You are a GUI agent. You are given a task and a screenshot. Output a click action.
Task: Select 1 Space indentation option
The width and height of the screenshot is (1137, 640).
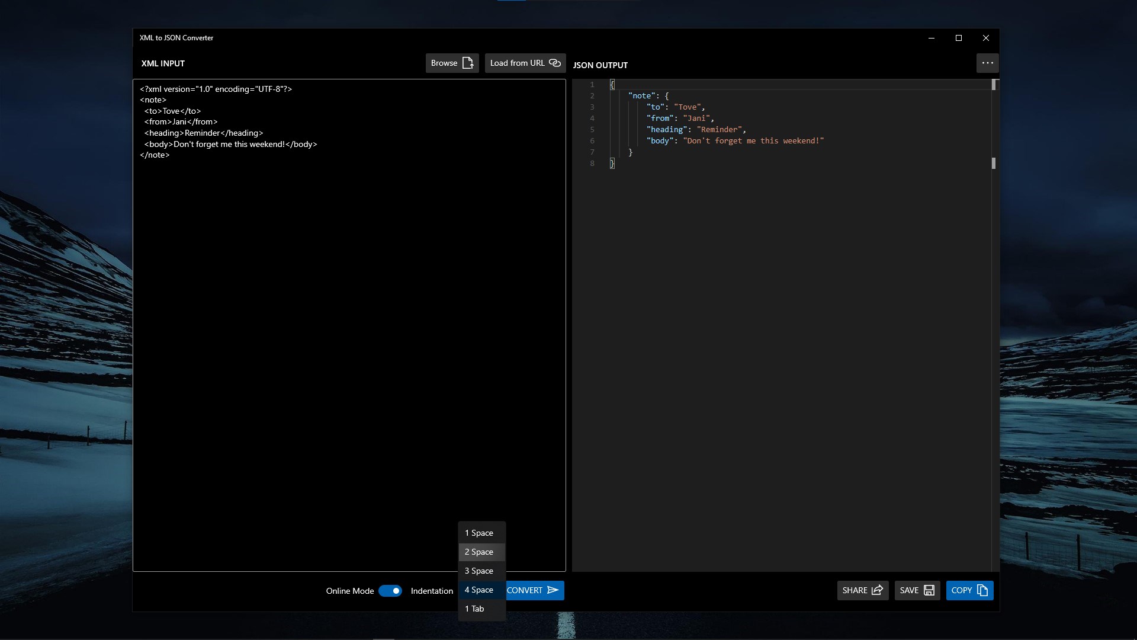click(x=479, y=533)
